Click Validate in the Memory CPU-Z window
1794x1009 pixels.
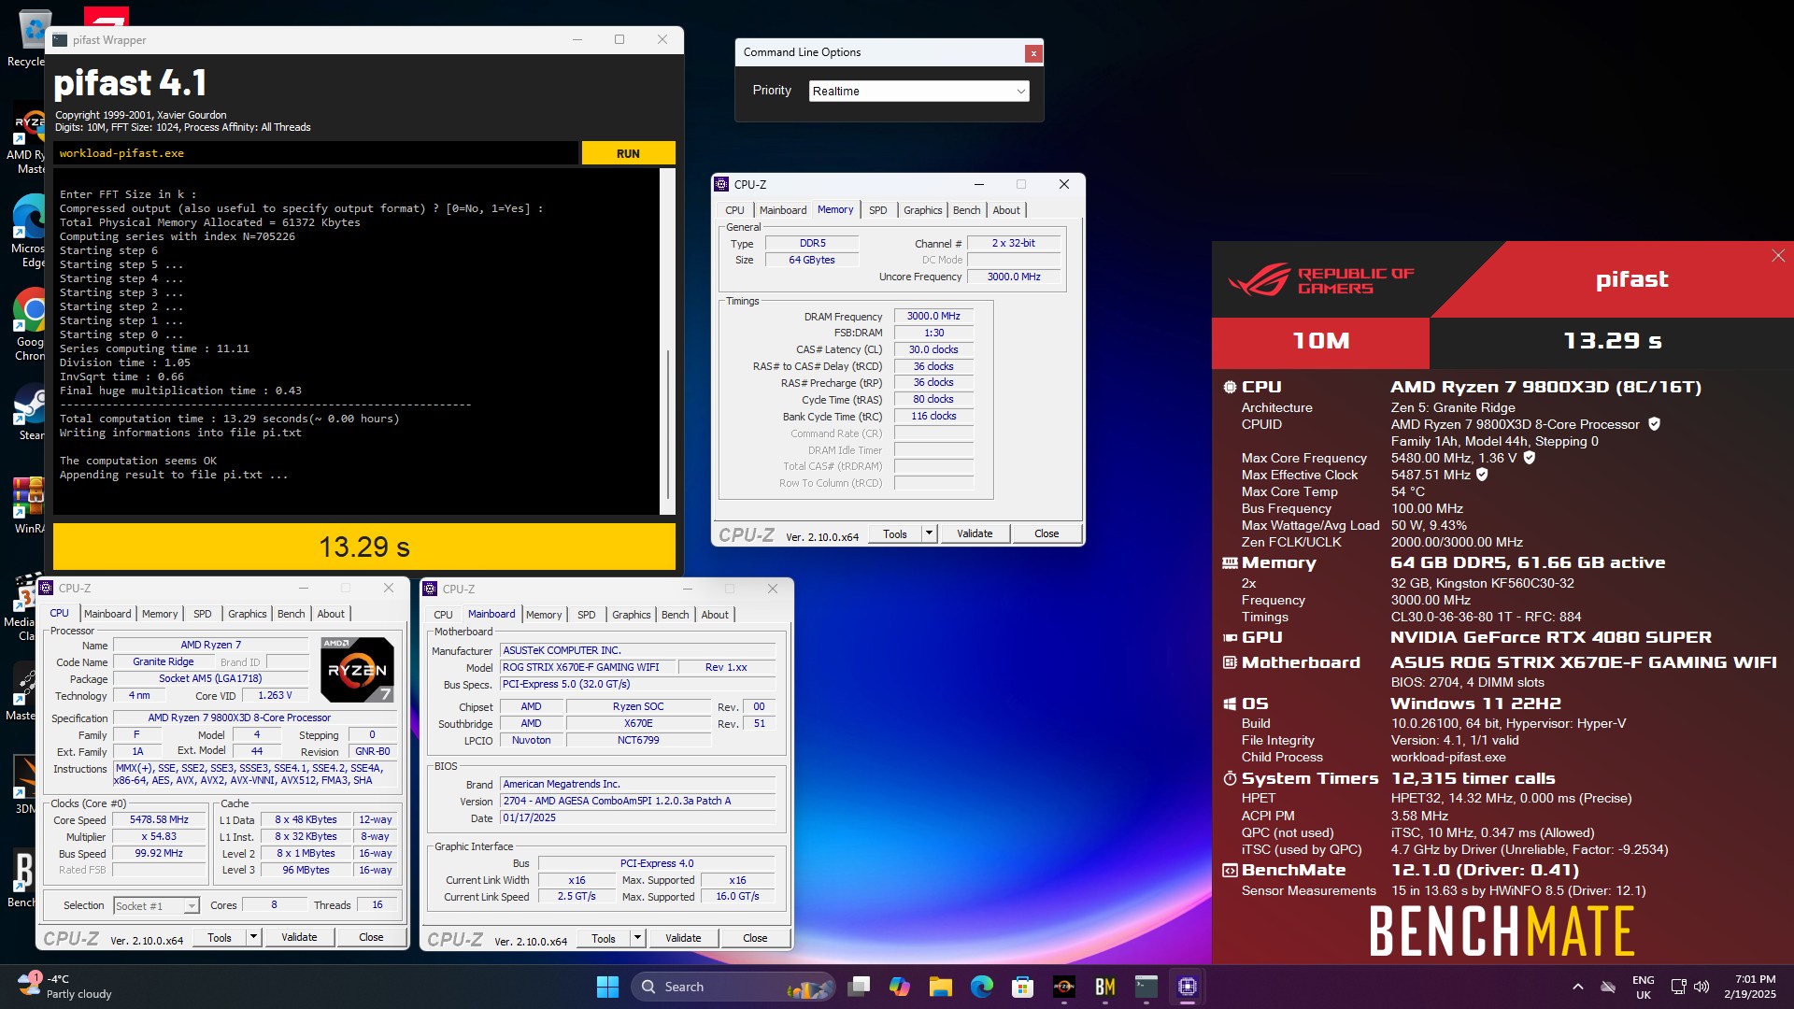(x=975, y=533)
